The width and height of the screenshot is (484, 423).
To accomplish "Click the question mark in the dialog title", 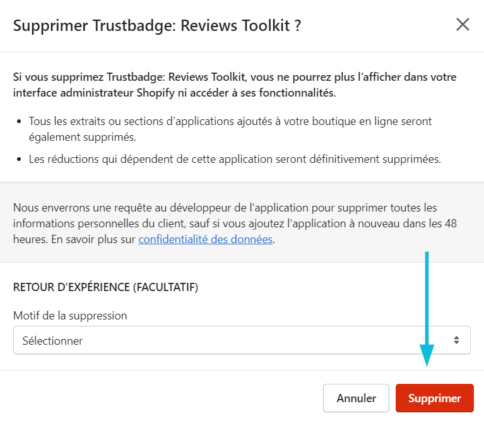I will pos(298,25).
